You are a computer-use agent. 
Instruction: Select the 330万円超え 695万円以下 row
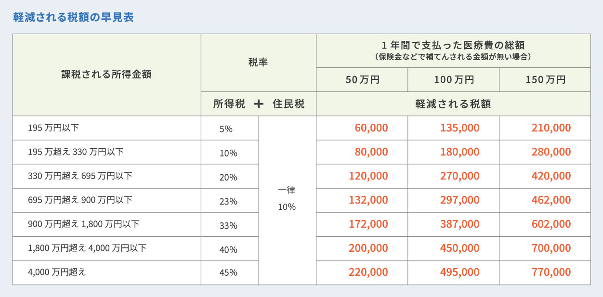pyautogui.click(x=301, y=176)
